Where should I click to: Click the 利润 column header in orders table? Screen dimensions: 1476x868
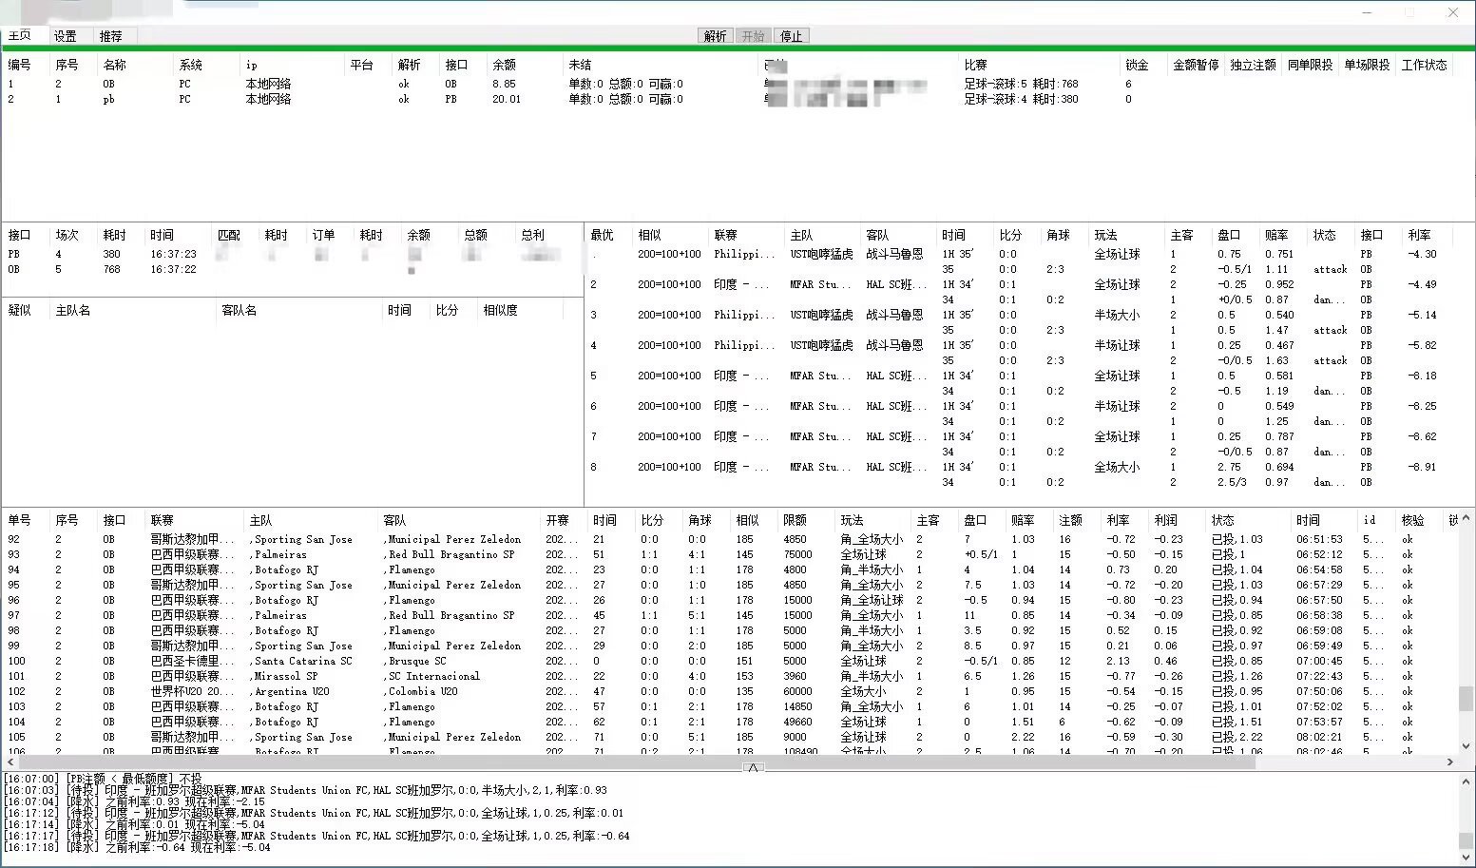click(1165, 520)
